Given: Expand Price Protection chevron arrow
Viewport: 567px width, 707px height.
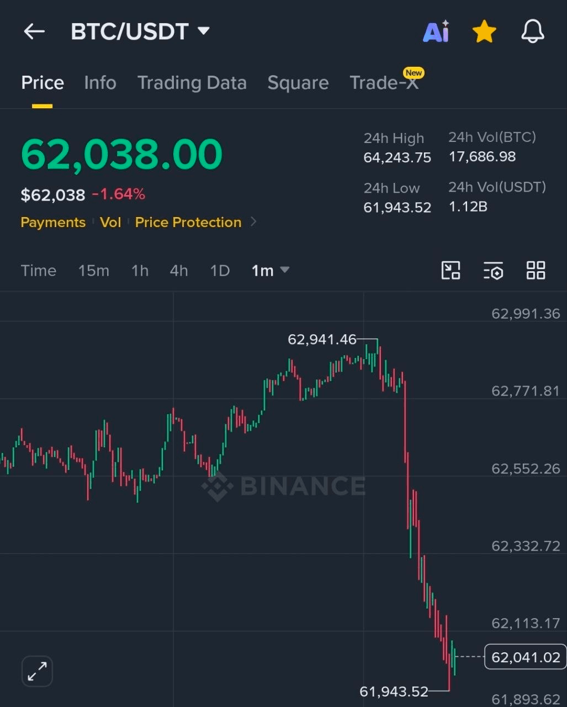Looking at the screenshot, I should (254, 222).
